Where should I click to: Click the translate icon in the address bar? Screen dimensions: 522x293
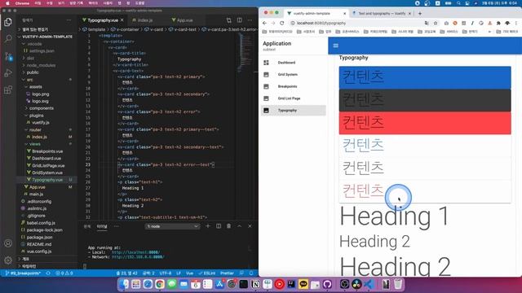pos(427,23)
